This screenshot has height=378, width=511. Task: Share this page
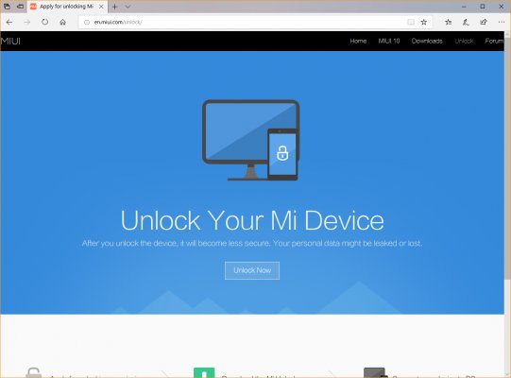[484, 22]
